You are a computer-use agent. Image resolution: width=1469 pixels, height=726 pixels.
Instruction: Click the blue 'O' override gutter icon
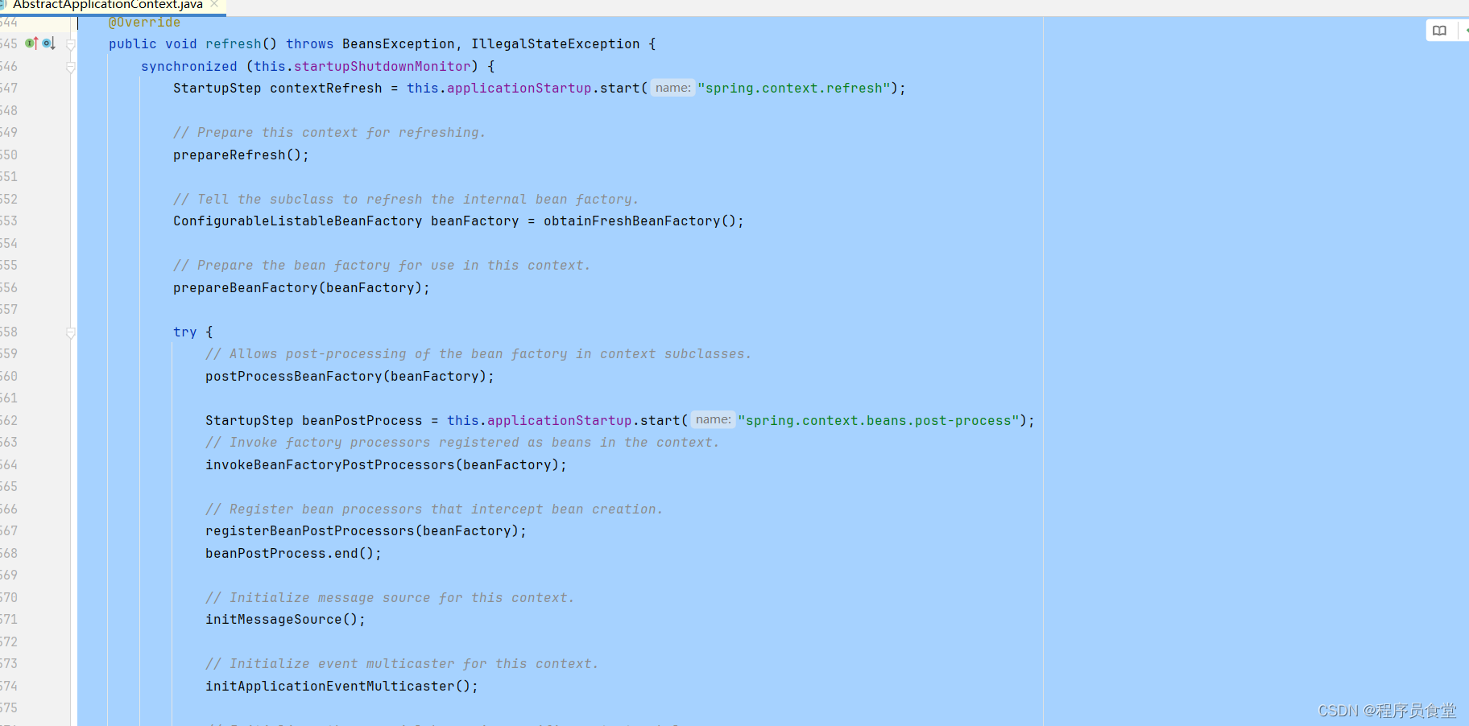tap(47, 43)
